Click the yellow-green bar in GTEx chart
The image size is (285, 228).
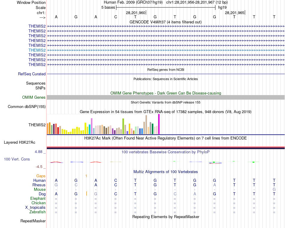click(x=123, y=126)
